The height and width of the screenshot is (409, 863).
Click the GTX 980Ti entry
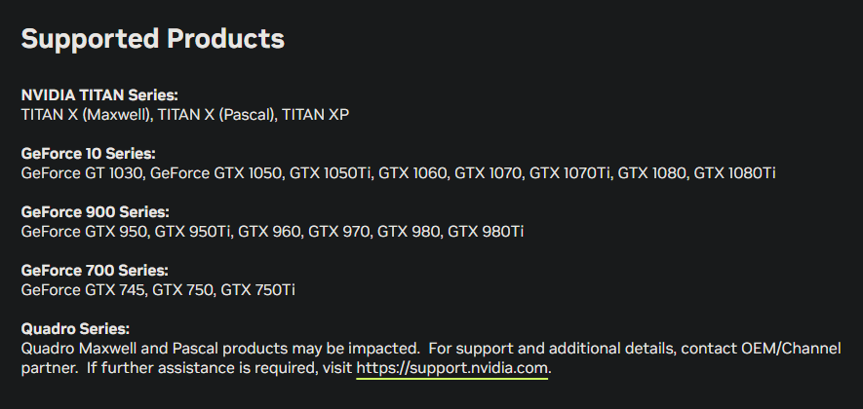point(486,232)
